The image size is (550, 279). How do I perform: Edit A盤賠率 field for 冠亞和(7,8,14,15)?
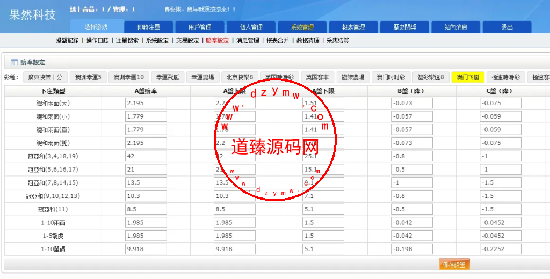tap(146, 182)
